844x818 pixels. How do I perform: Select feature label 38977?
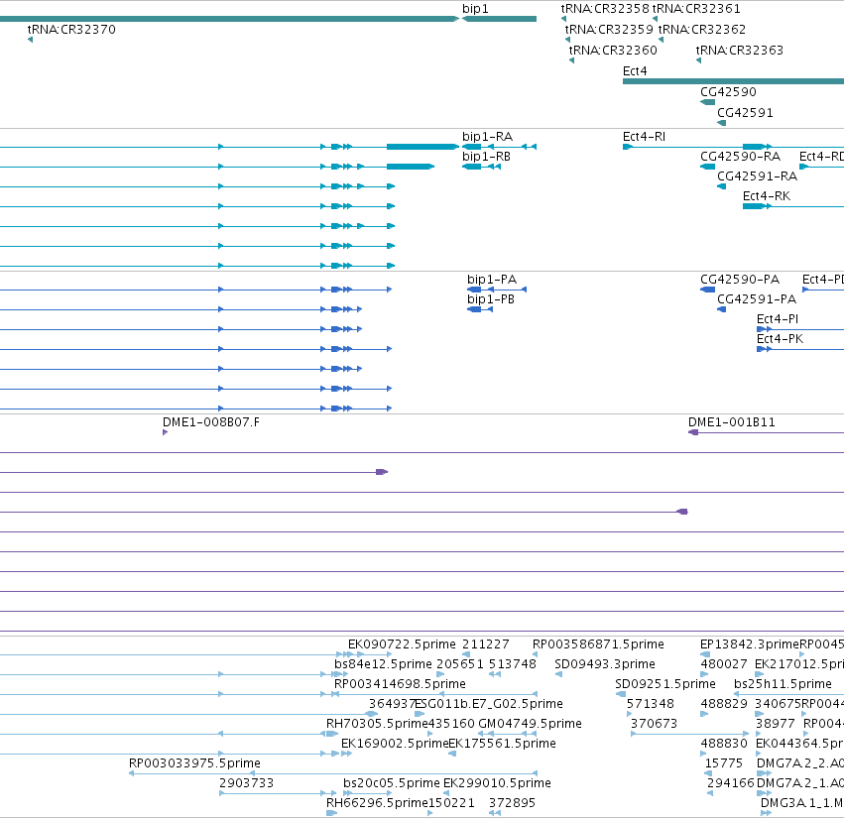776,725
